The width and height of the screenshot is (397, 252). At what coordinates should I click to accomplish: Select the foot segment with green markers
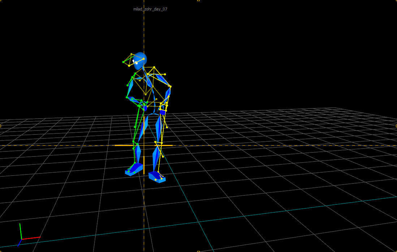pyautogui.click(x=134, y=169)
